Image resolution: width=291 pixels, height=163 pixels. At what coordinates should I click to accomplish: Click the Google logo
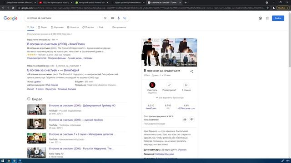point(10,18)
